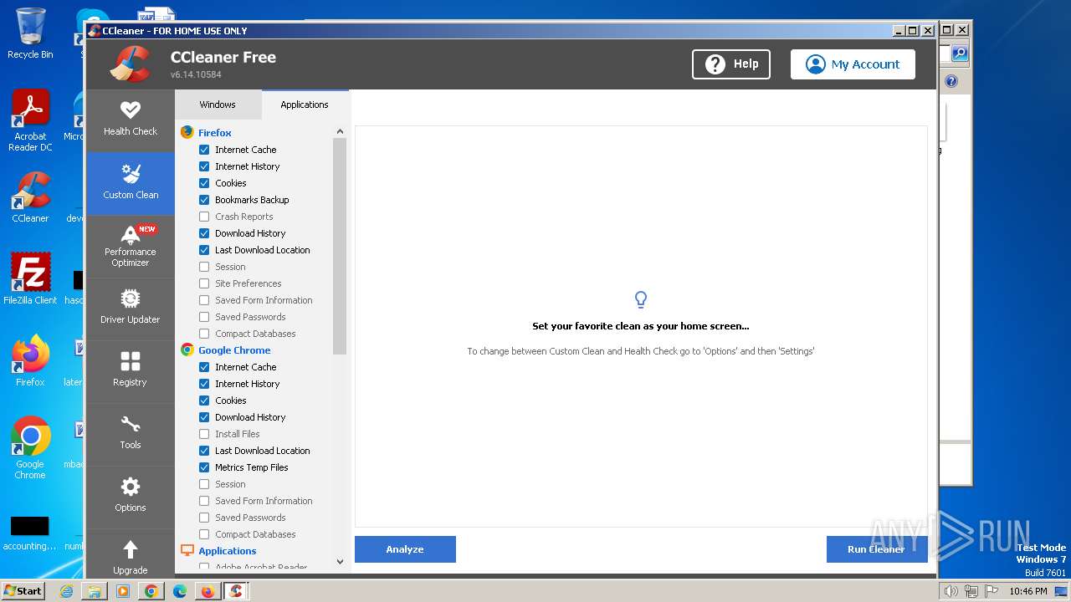The image size is (1071, 602).
Task: Switch to the Applications tab
Action: pos(305,105)
